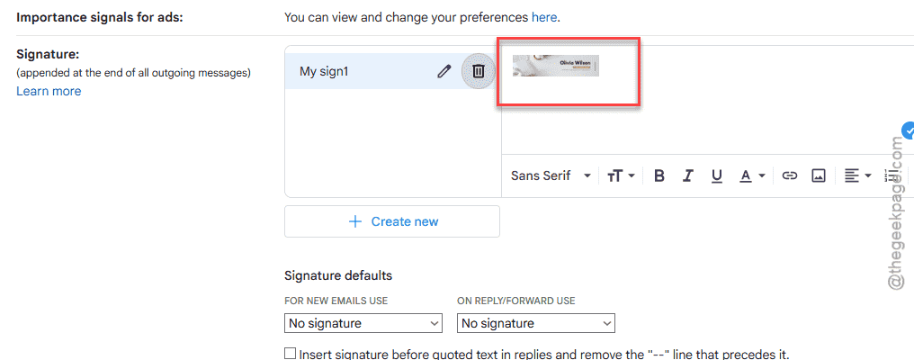The width and height of the screenshot is (914, 360).
Task: Click the Olivia Wilson signature image
Action: (x=556, y=66)
